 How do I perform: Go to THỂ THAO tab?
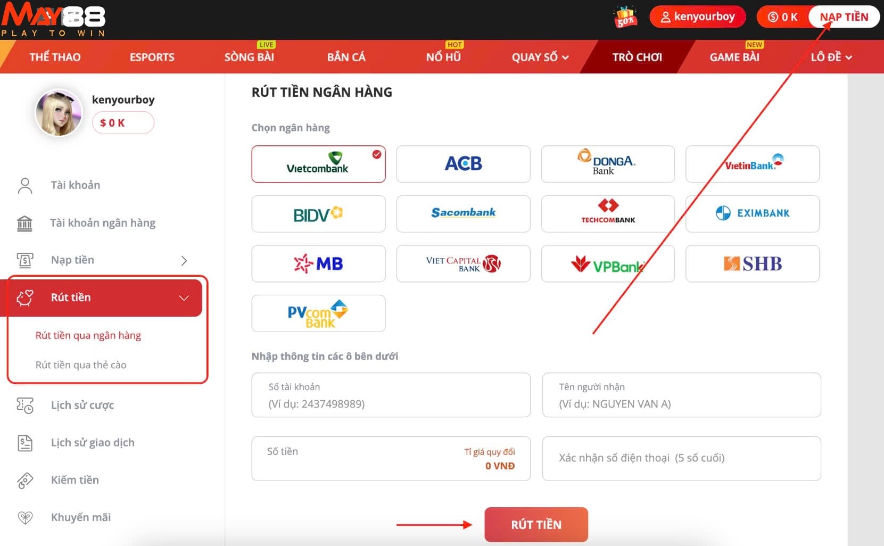tap(55, 57)
